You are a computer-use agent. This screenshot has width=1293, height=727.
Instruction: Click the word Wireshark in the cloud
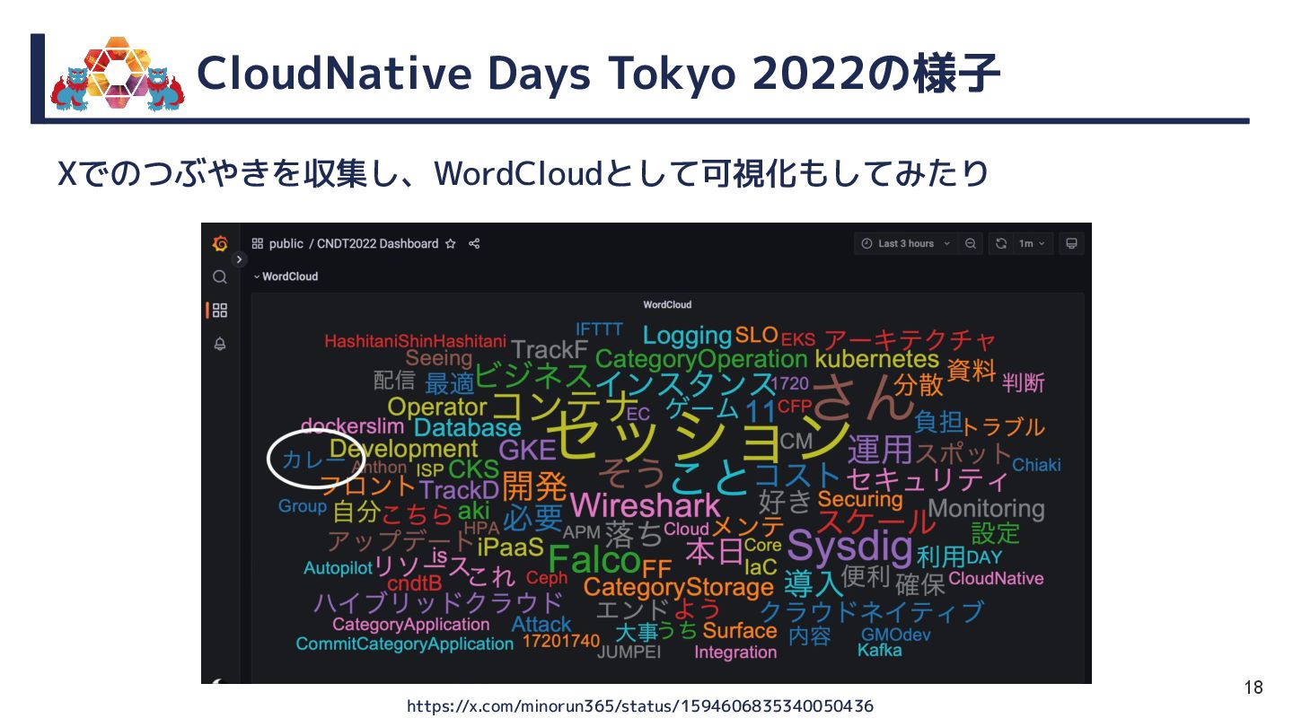click(646, 504)
